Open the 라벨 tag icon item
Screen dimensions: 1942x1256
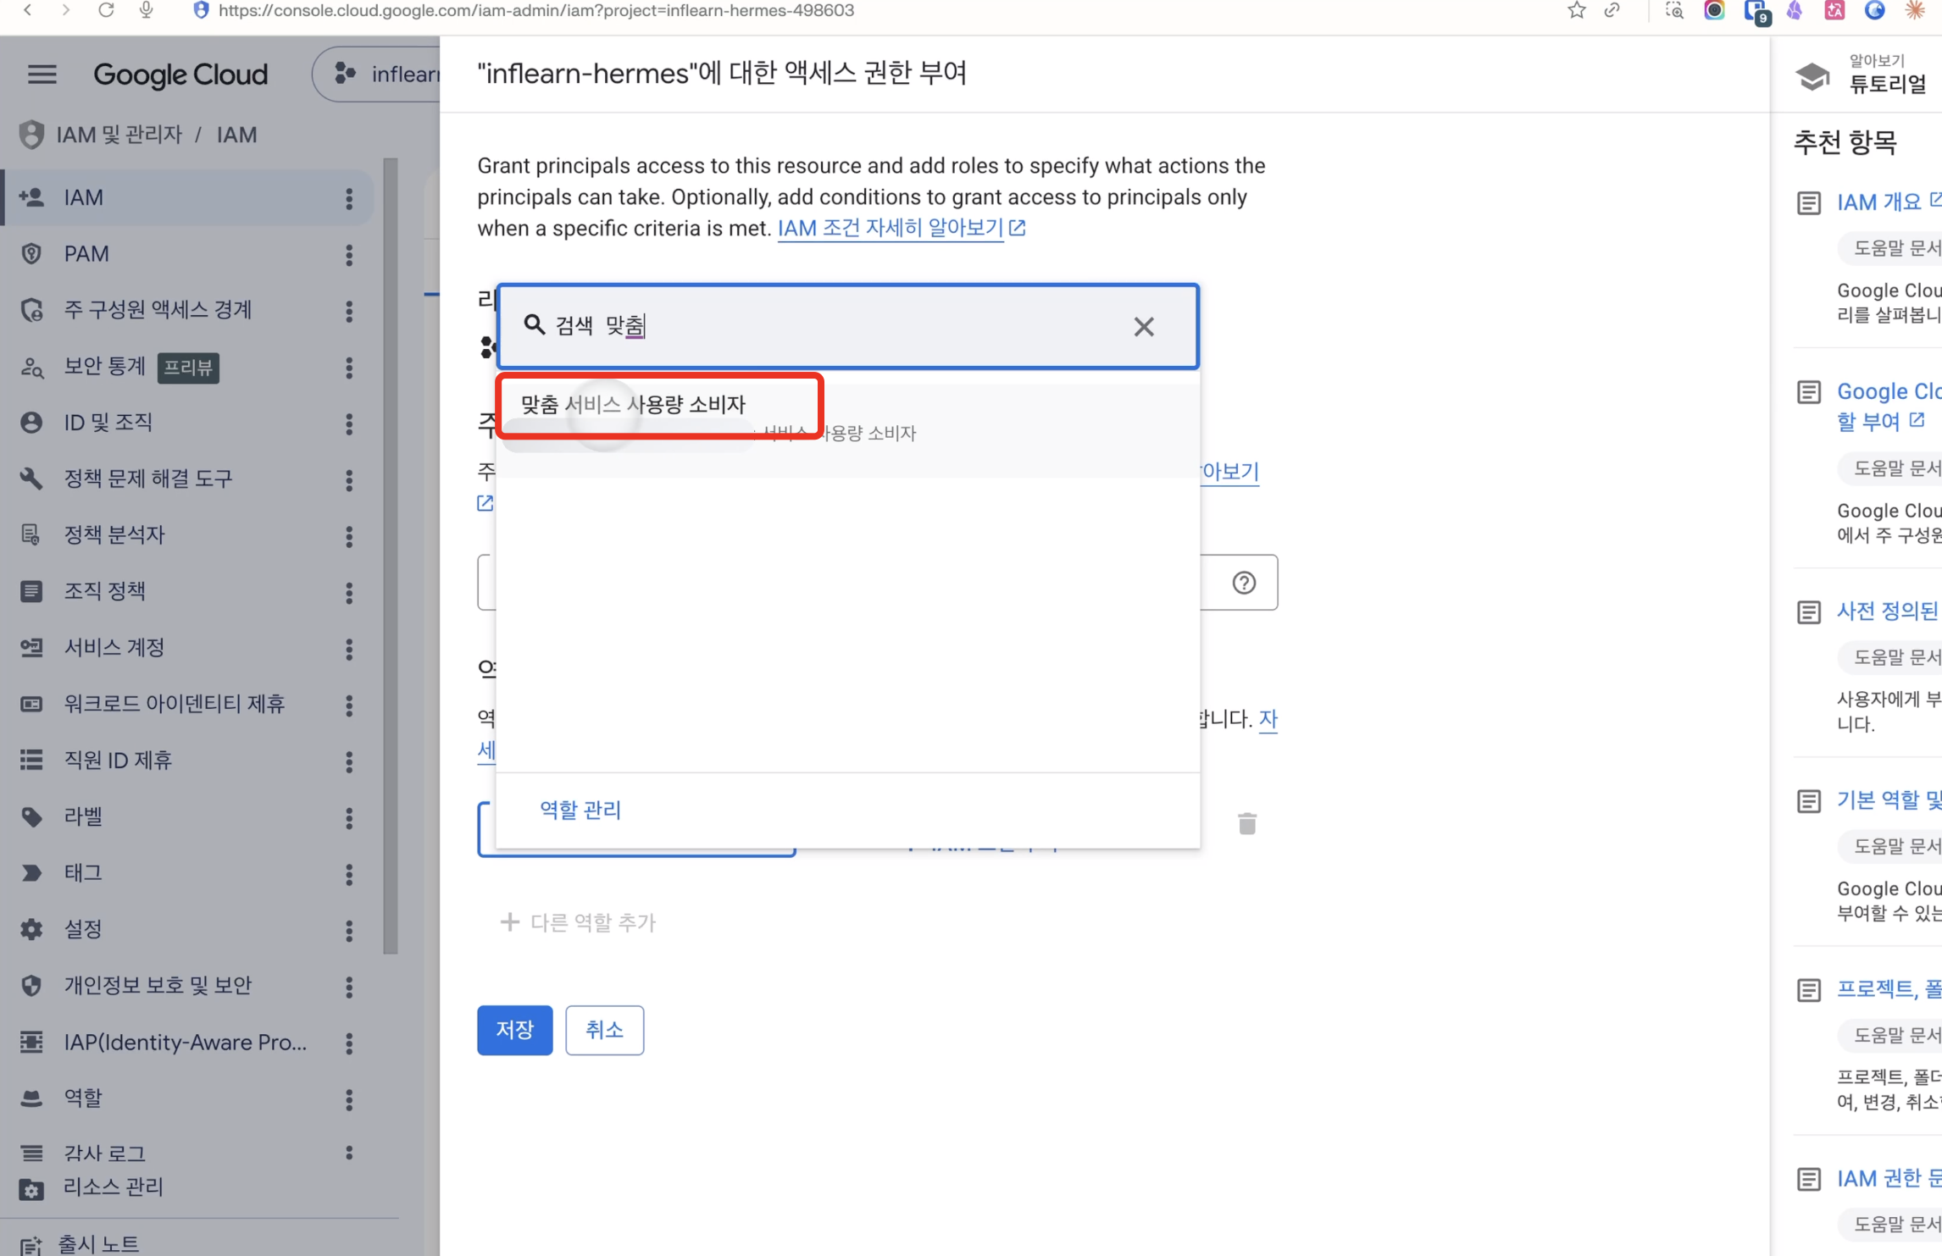point(188,816)
